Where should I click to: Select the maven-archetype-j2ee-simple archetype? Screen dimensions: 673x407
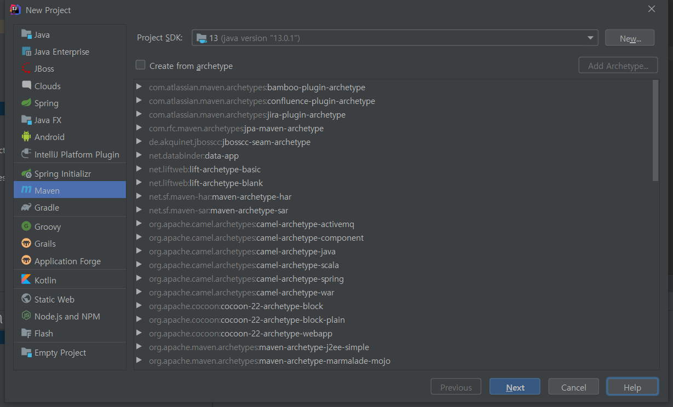point(259,347)
